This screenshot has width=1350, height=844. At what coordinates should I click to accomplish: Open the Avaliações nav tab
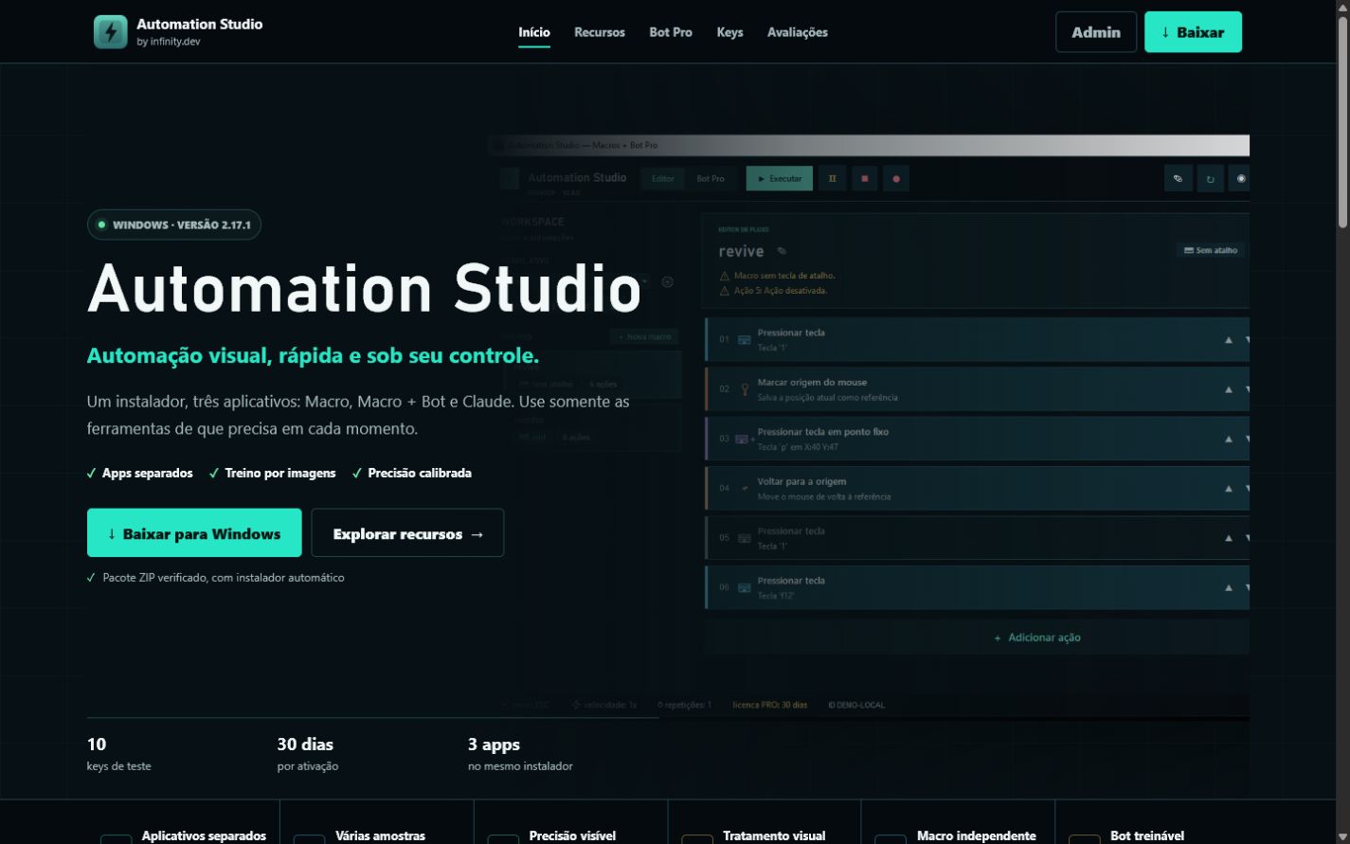(798, 32)
